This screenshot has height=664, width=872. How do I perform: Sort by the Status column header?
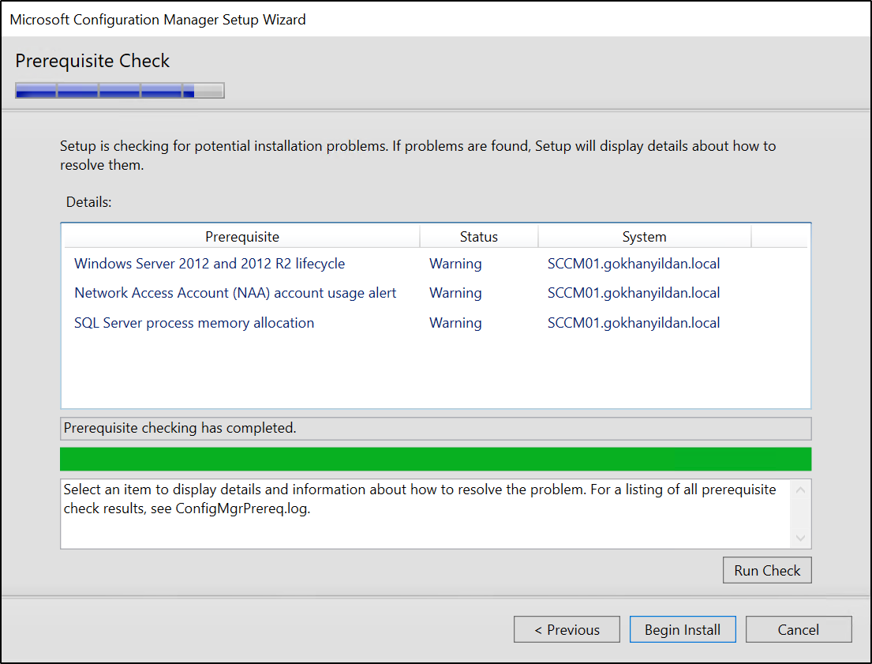(479, 237)
